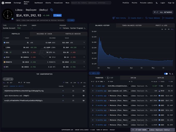Go to next transfers page arrow

pos(113,78)
